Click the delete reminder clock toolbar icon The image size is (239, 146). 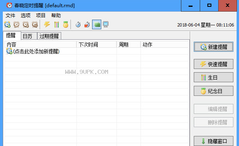(26, 24)
